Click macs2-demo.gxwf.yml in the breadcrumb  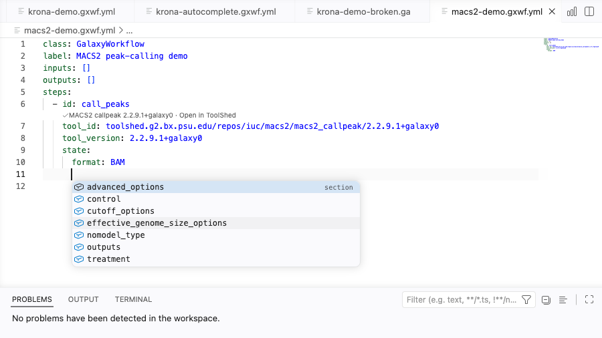70,30
